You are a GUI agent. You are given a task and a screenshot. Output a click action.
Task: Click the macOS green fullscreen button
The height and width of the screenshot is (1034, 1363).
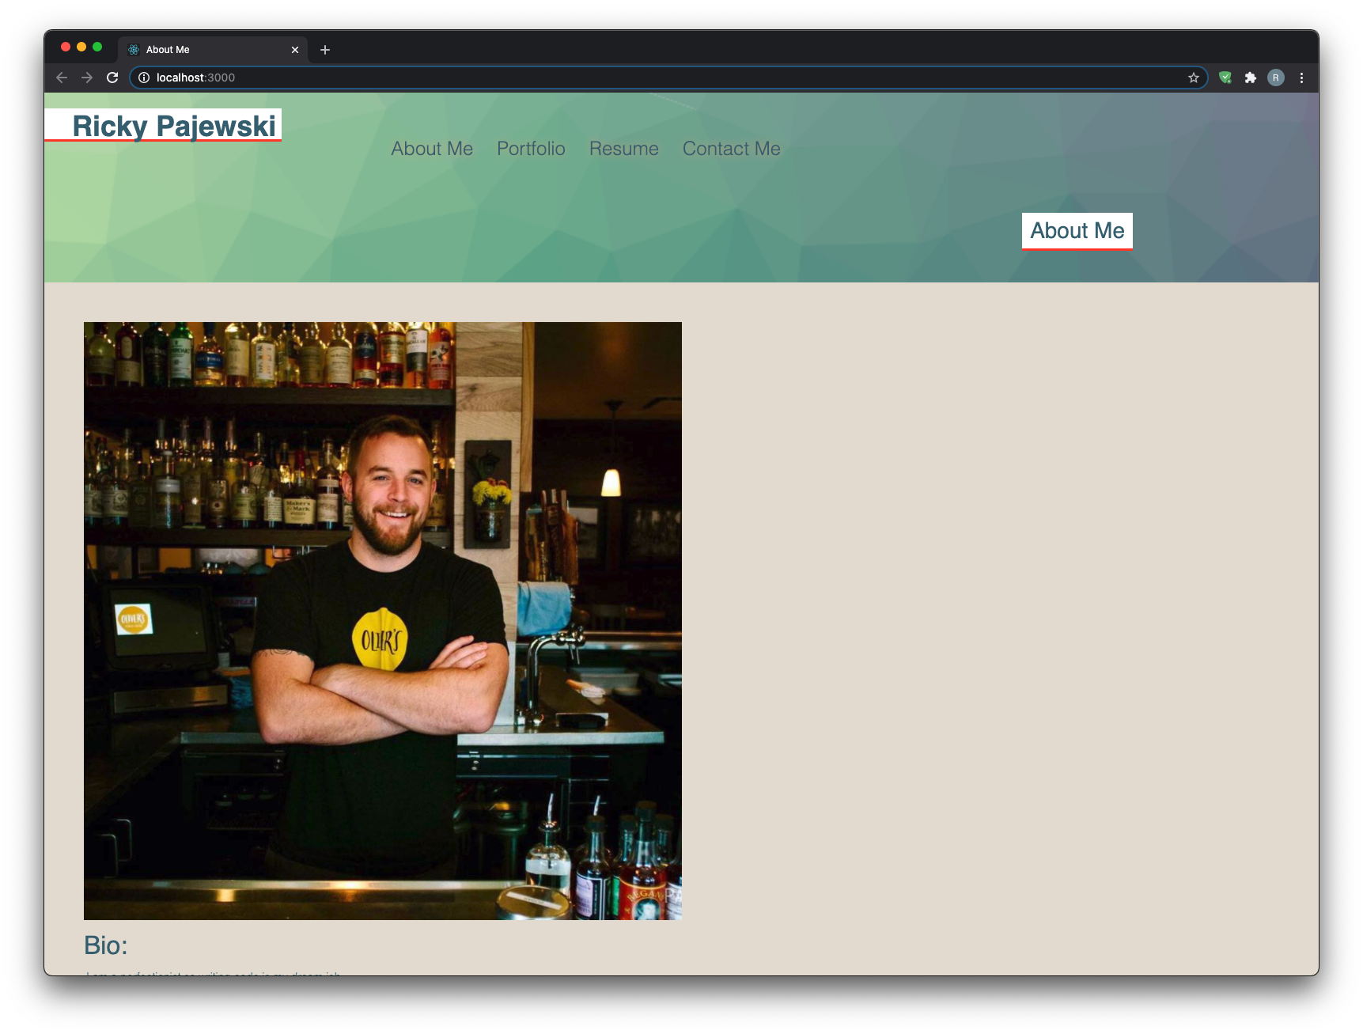tap(97, 47)
